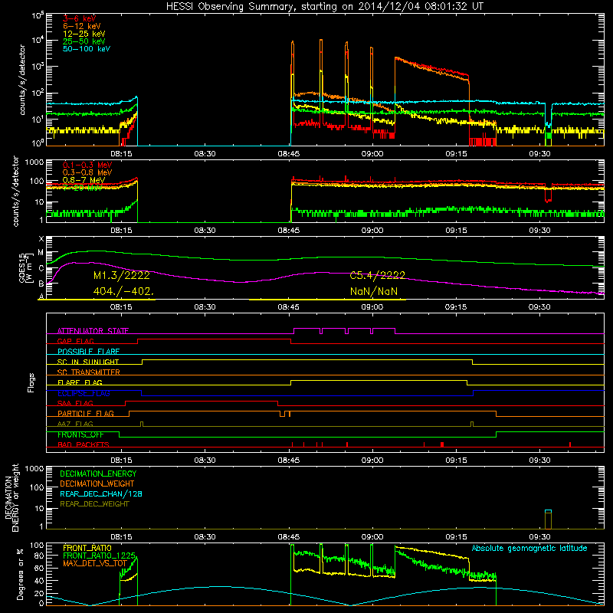Click the 0.8-7 MeV legend label
Viewport: 613px width, 613px height.
(x=84, y=180)
